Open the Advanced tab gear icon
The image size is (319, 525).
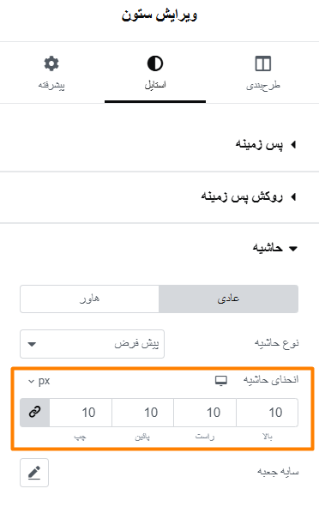51,63
